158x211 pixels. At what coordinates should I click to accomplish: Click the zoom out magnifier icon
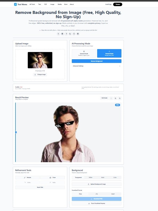click(120, 98)
